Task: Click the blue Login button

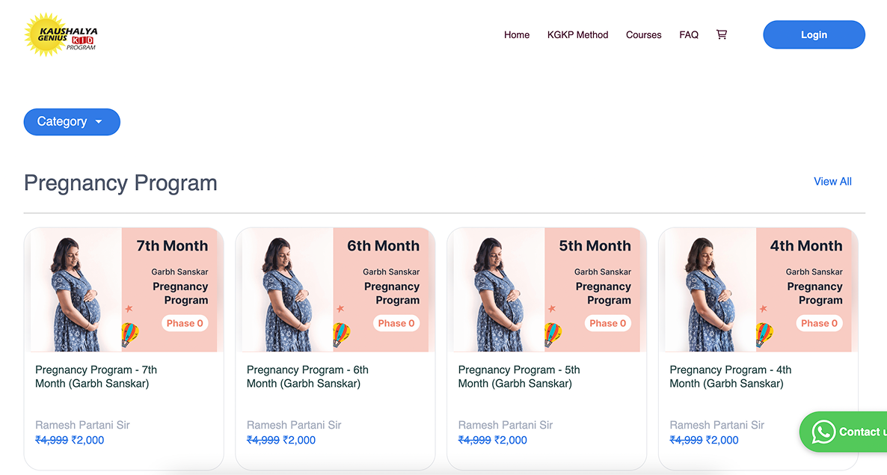Action: click(x=814, y=34)
